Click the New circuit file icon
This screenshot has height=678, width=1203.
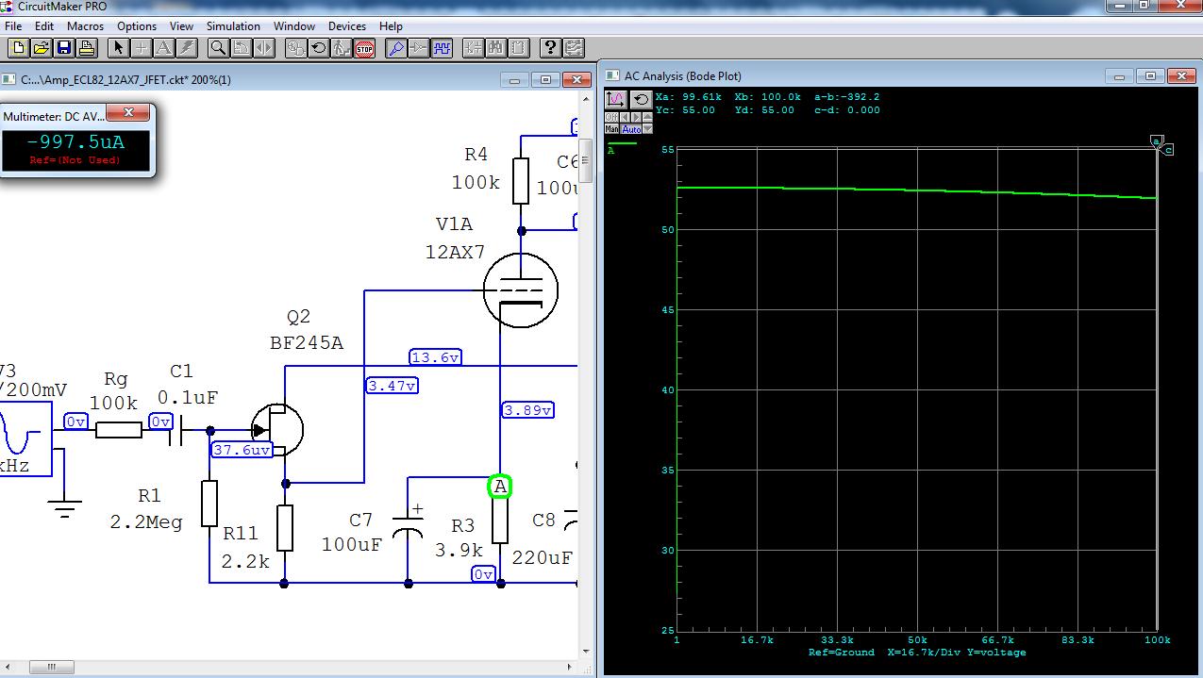point(19,47)
